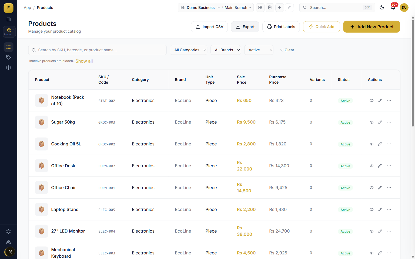This screenshot has height=259, width=415.
Task: View Office Desk eye icon
Action: (372, 166)
